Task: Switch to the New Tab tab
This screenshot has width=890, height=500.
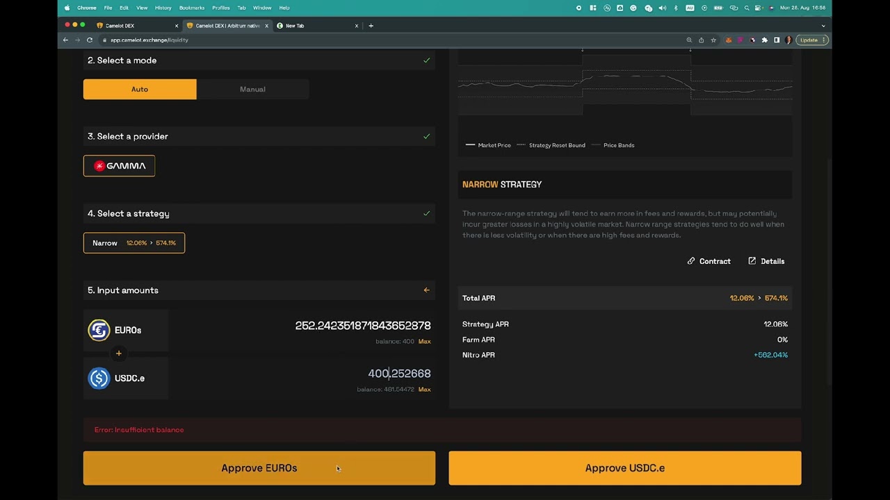Action: [x=317, y=26]
